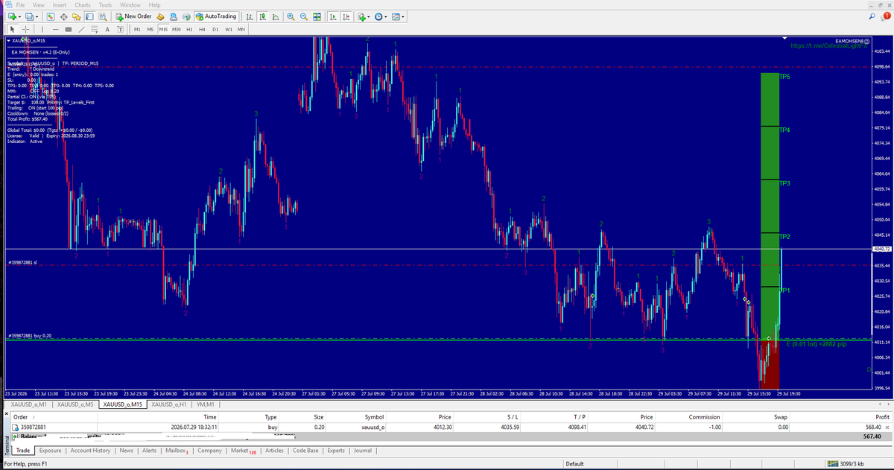Open the File menu

[x=20, y=5]
